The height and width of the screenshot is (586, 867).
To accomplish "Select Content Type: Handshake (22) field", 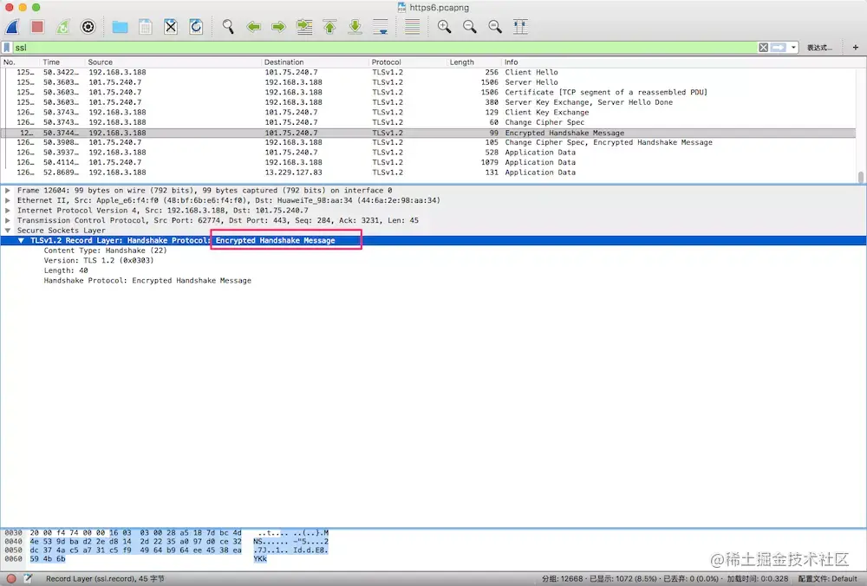I will (x=105, y=251).
